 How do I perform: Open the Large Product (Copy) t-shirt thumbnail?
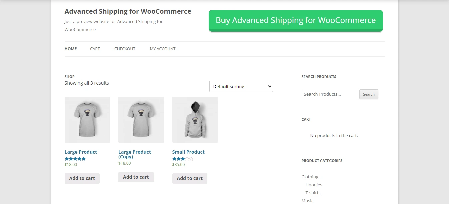(x=141, y=120)
